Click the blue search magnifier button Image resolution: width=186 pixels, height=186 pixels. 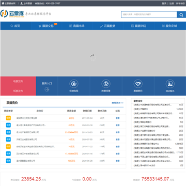click(x=181, y=15)
